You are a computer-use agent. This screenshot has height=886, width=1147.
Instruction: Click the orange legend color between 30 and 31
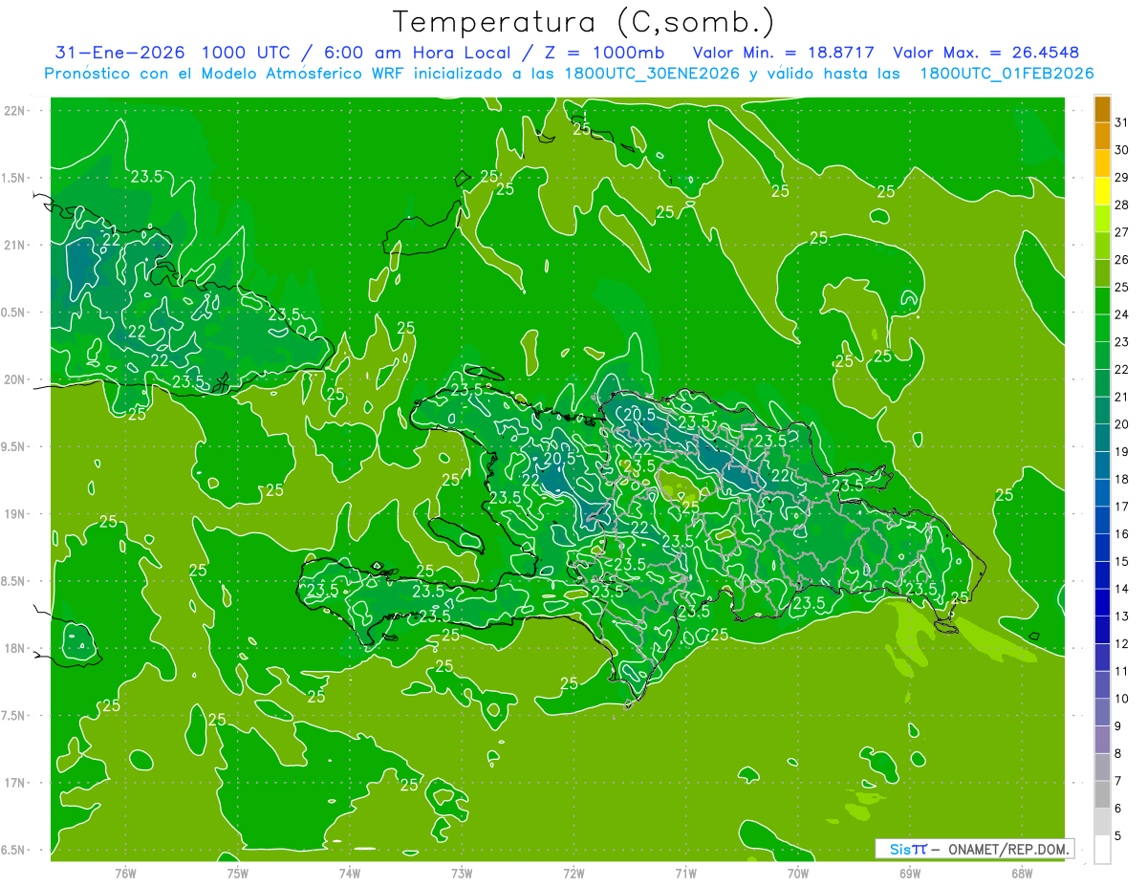tap(1102, 137)
